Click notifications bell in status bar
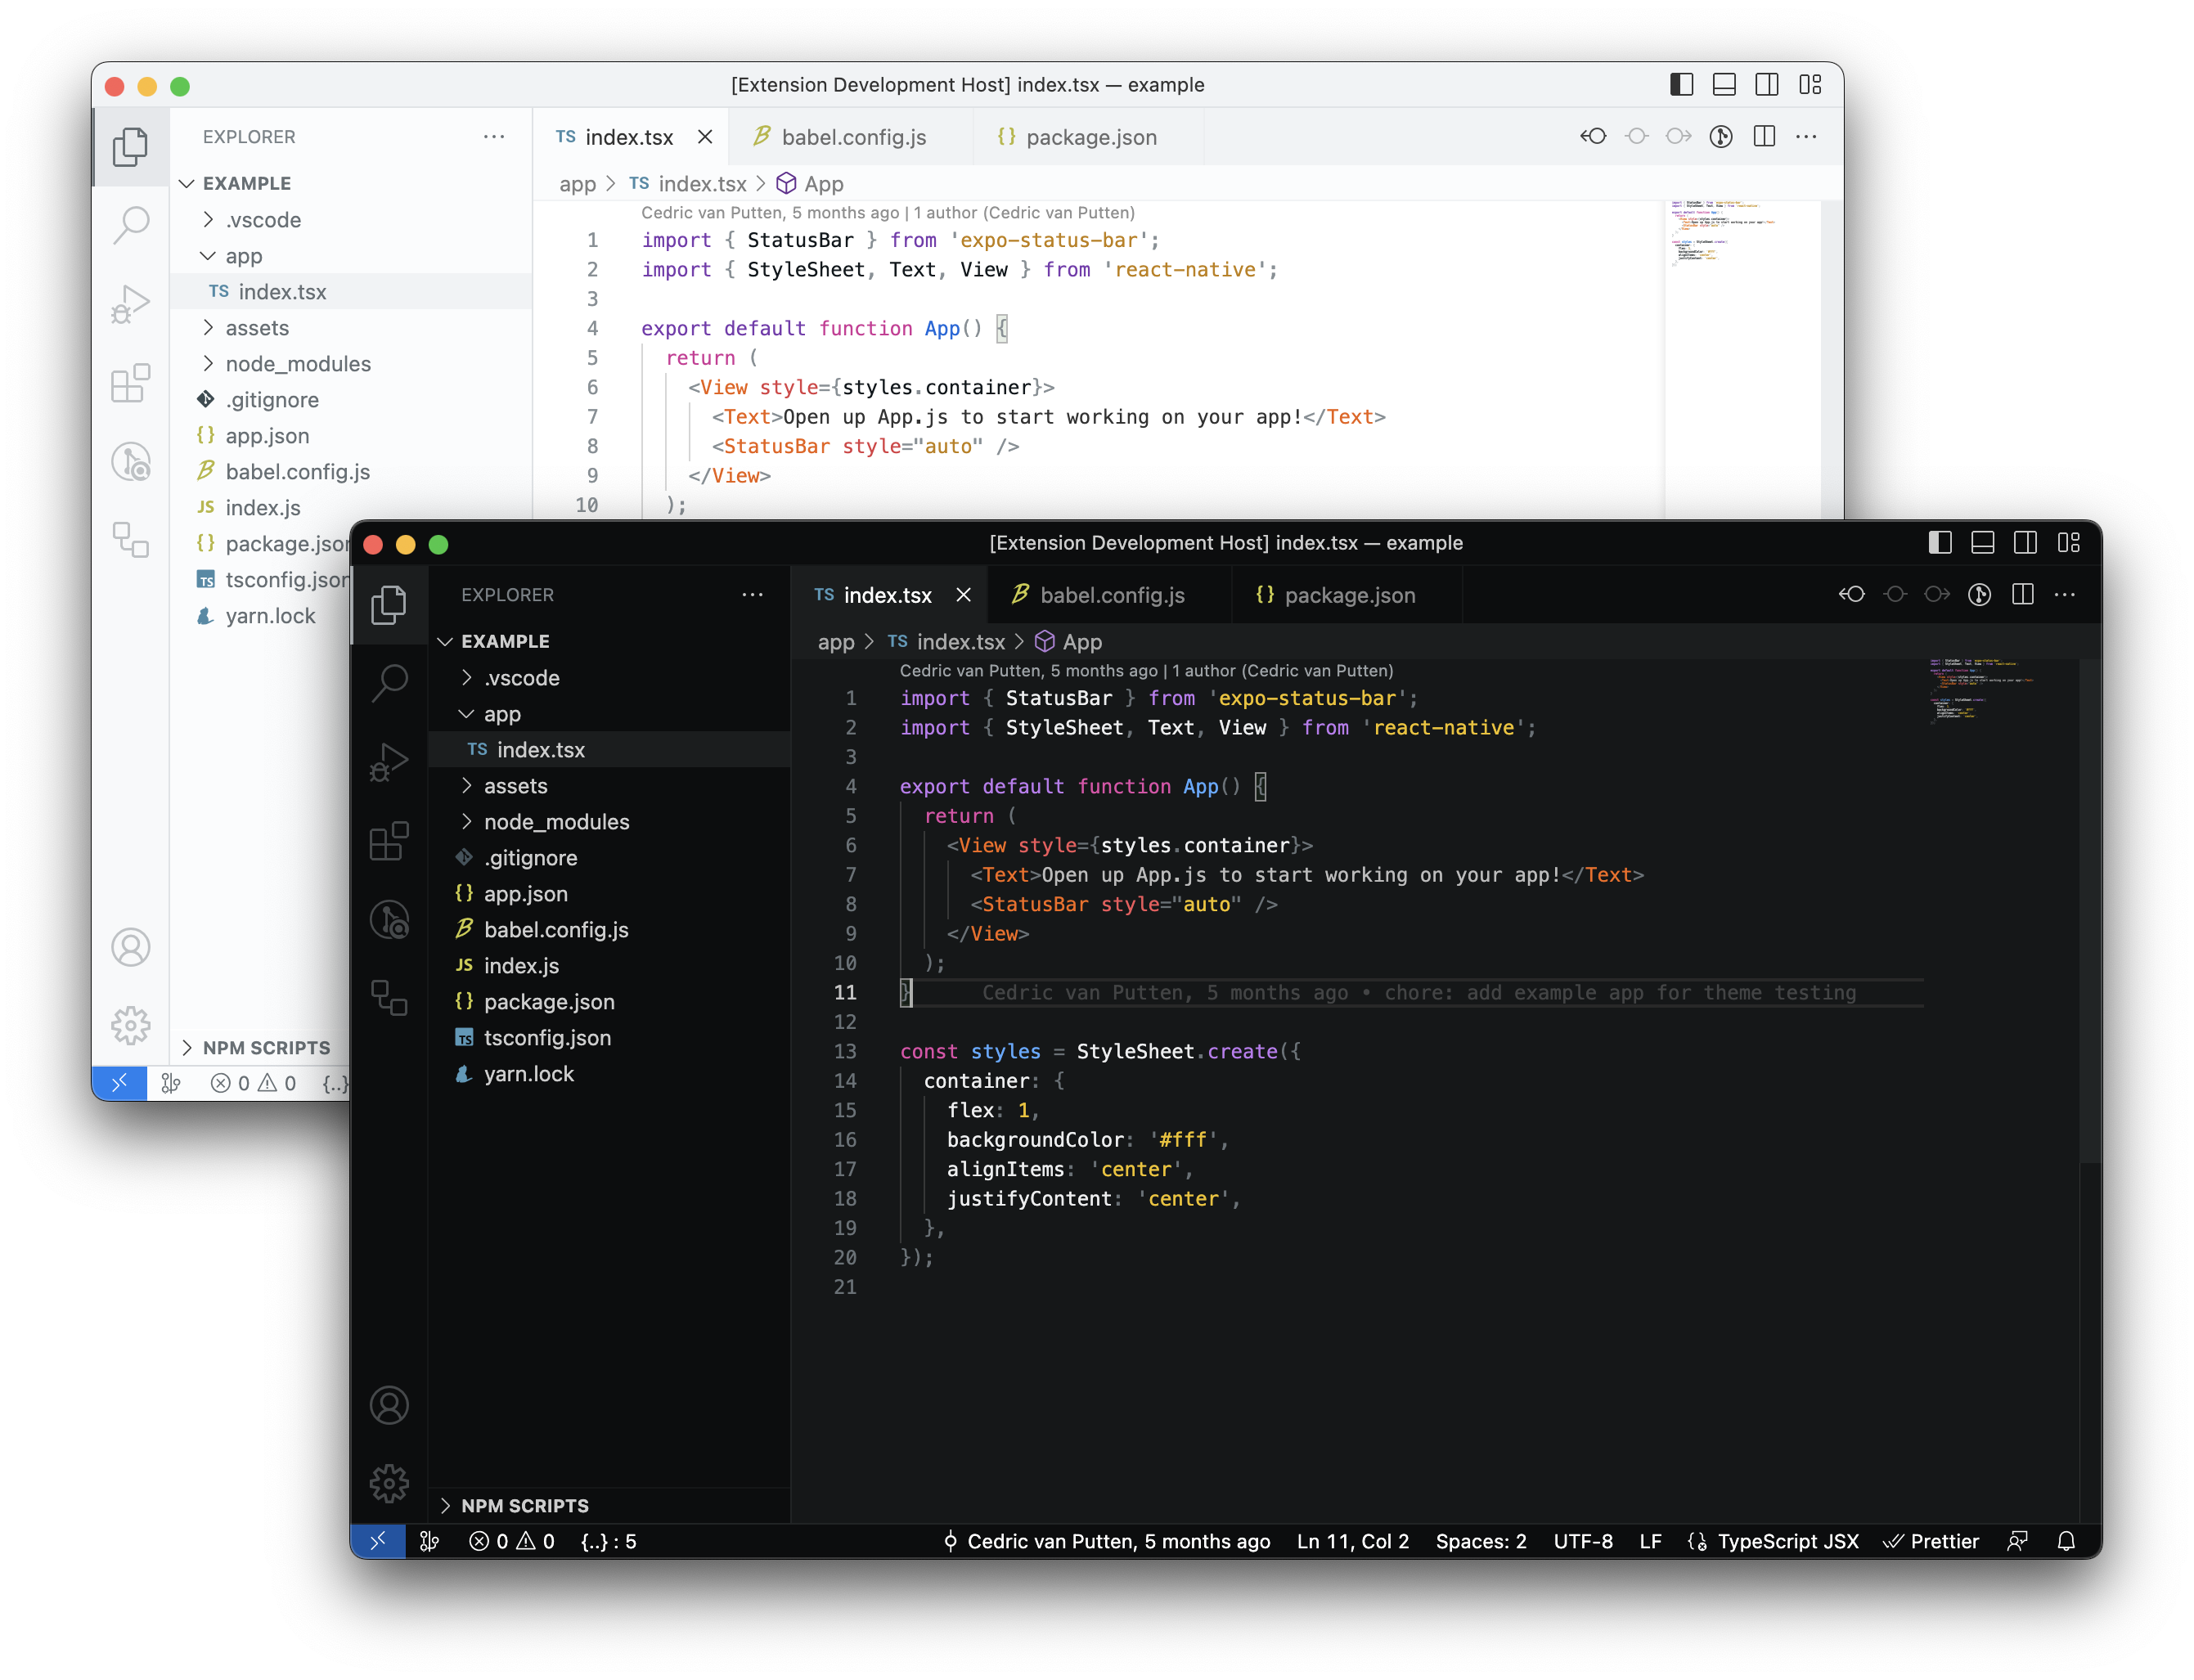Screen dimensions: 2194x1680 pos(2066,1541)
